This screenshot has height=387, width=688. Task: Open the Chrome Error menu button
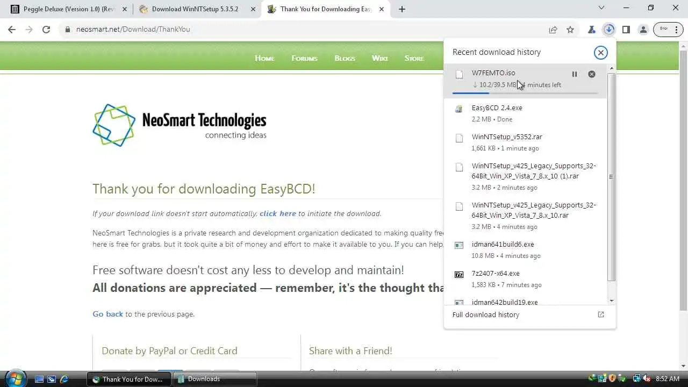668,30
